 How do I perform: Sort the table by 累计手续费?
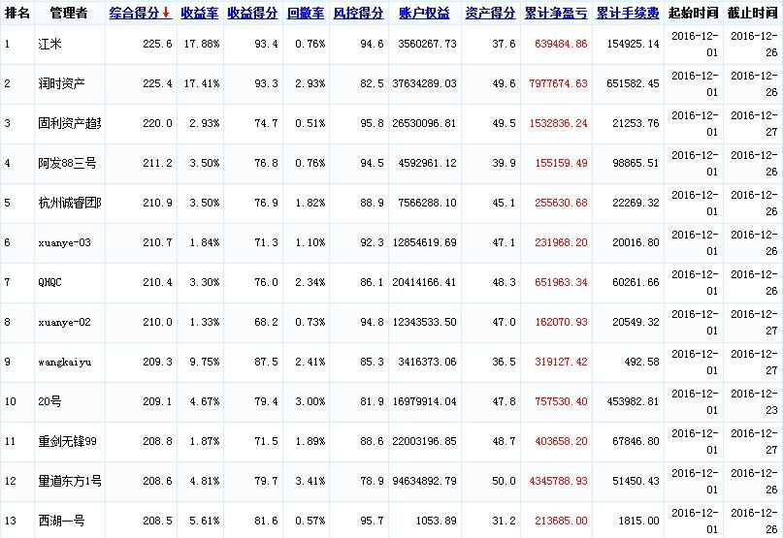(628, 13)
